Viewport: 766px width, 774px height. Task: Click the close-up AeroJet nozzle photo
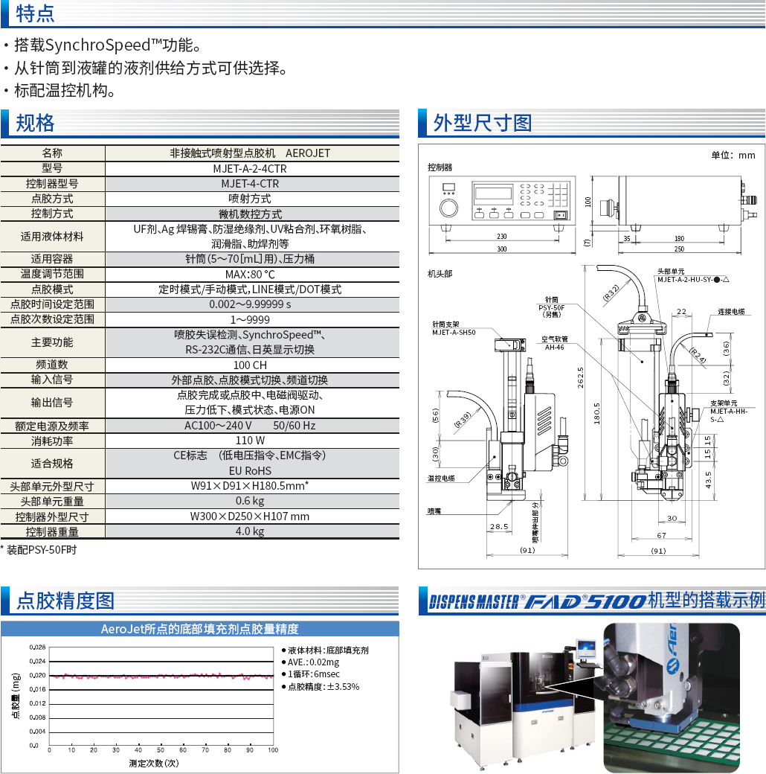[x=671, y=697]
